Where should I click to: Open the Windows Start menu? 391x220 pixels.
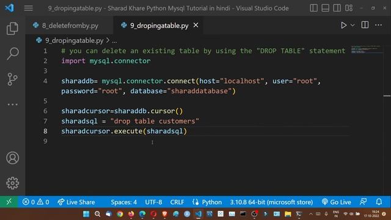coord(86,214)
